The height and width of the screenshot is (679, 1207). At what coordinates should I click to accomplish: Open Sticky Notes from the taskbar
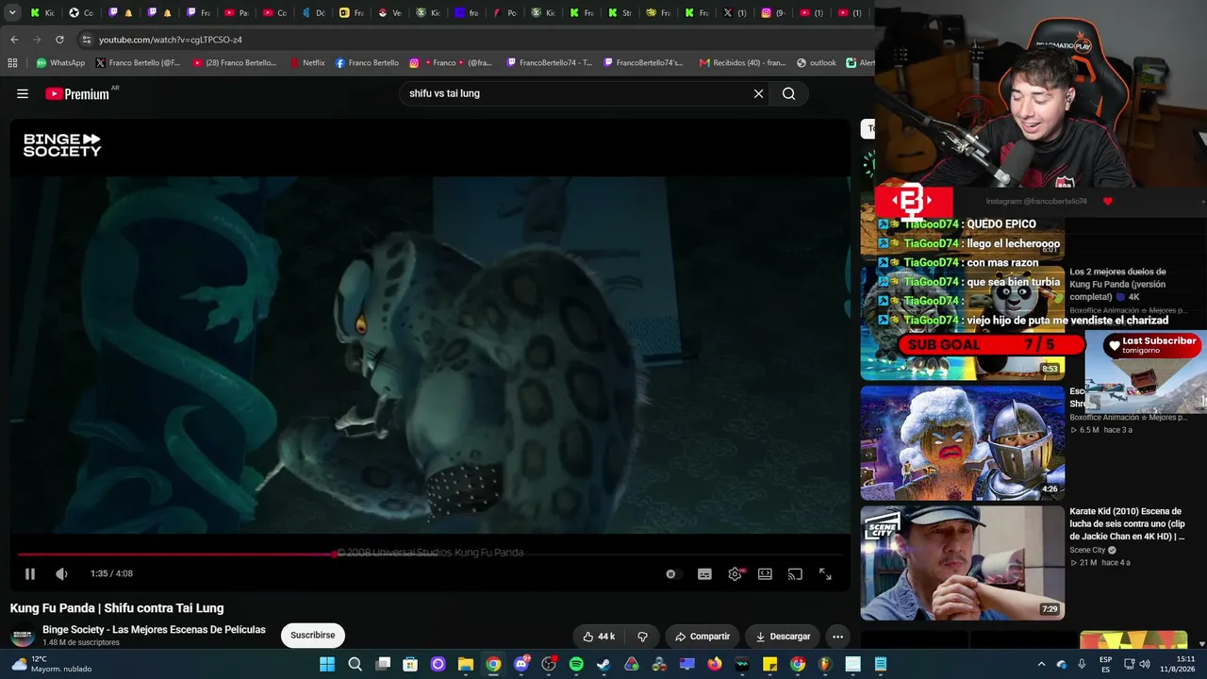[770, 665]
